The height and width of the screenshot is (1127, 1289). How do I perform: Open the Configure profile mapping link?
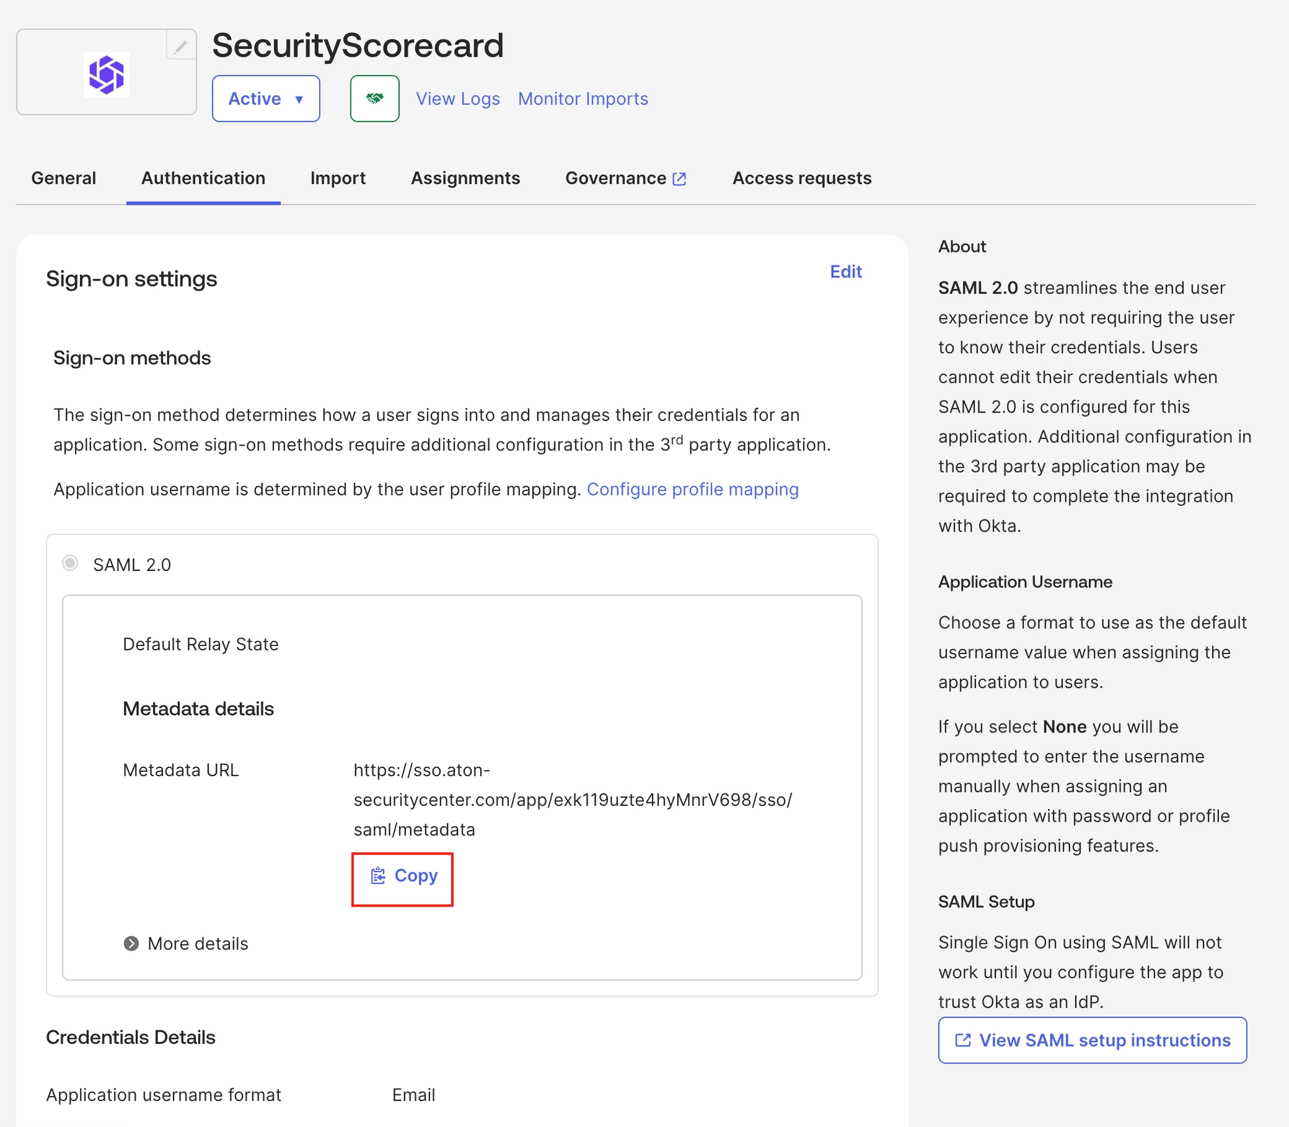click(692, 489)
